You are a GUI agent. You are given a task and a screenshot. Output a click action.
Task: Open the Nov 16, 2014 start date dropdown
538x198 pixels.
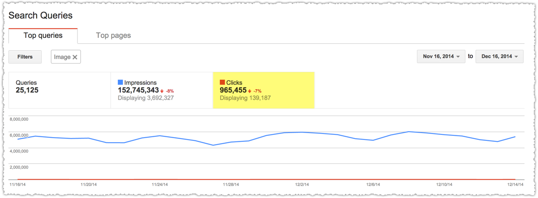[x=441, y=57]
